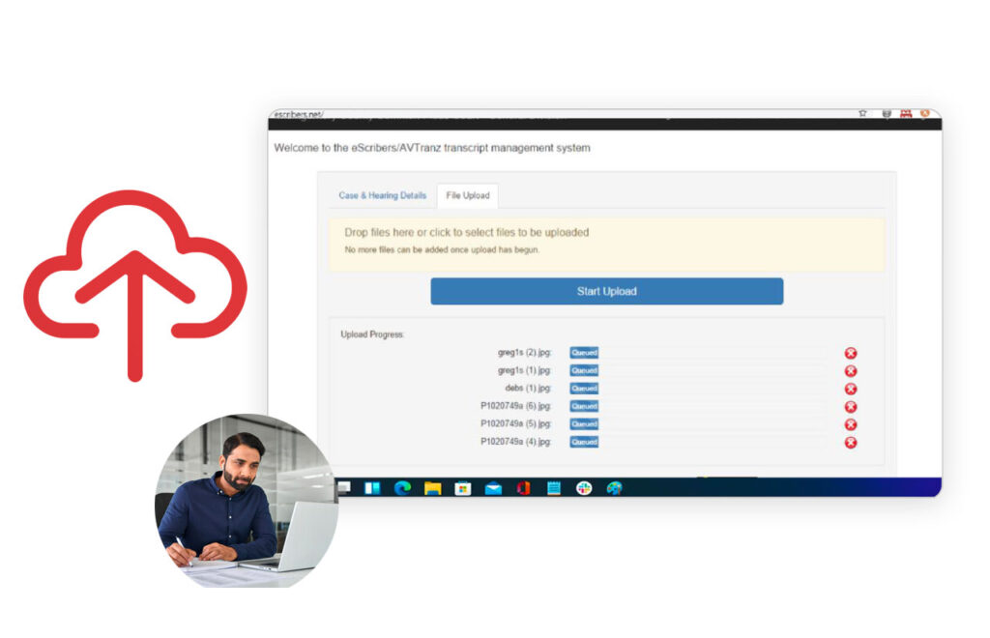Select the File Upload tab

click(468, 195)
